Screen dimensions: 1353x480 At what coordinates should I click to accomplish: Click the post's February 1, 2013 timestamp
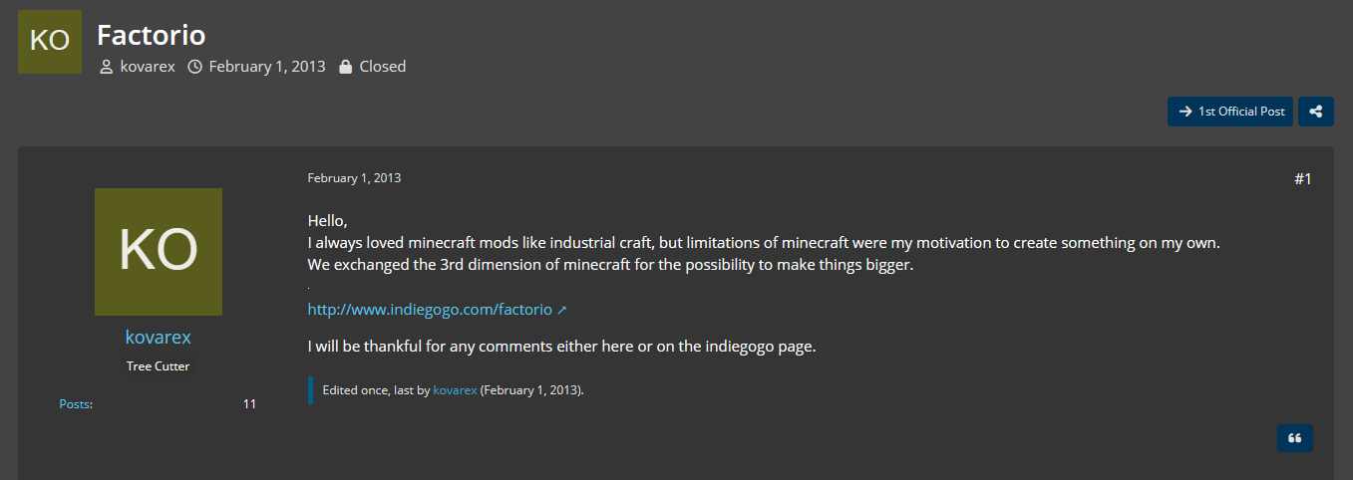[354, 178]
